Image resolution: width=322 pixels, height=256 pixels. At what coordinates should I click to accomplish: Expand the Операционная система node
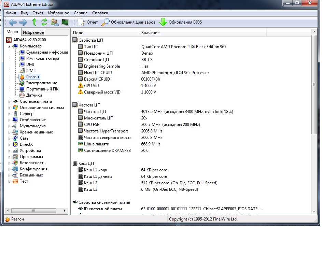9,108
